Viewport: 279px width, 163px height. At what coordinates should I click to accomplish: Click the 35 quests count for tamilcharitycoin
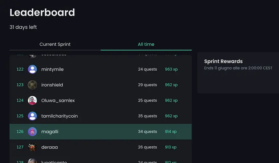pos(147,116)
